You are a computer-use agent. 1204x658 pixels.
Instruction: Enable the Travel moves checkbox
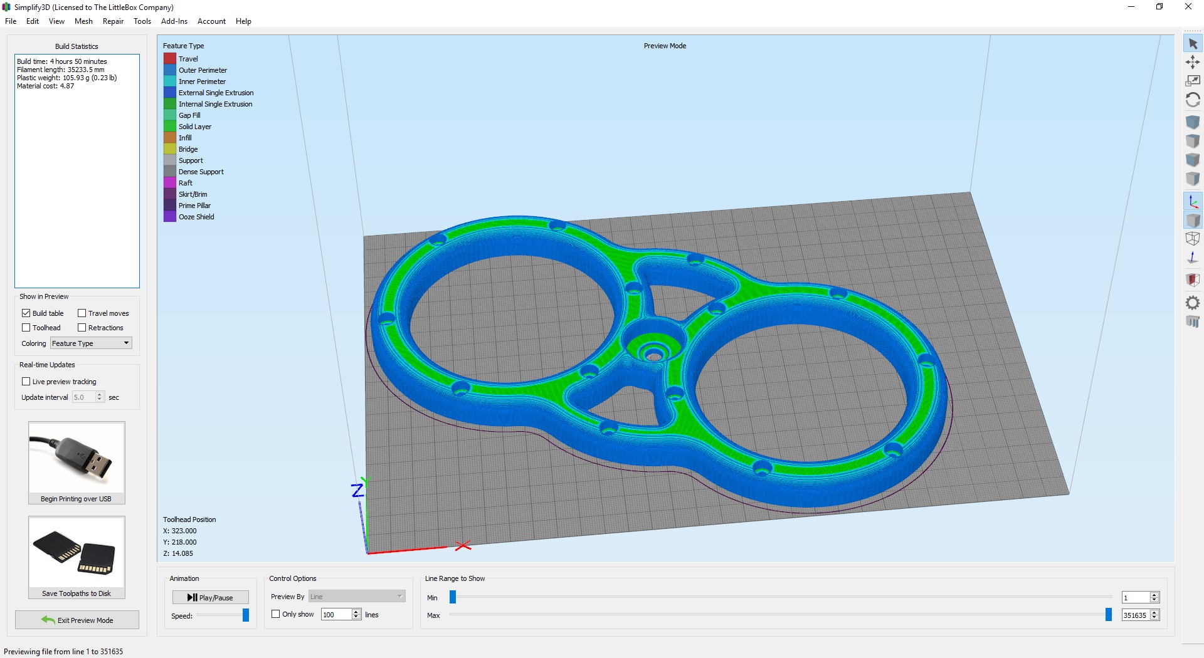[82, 313]
